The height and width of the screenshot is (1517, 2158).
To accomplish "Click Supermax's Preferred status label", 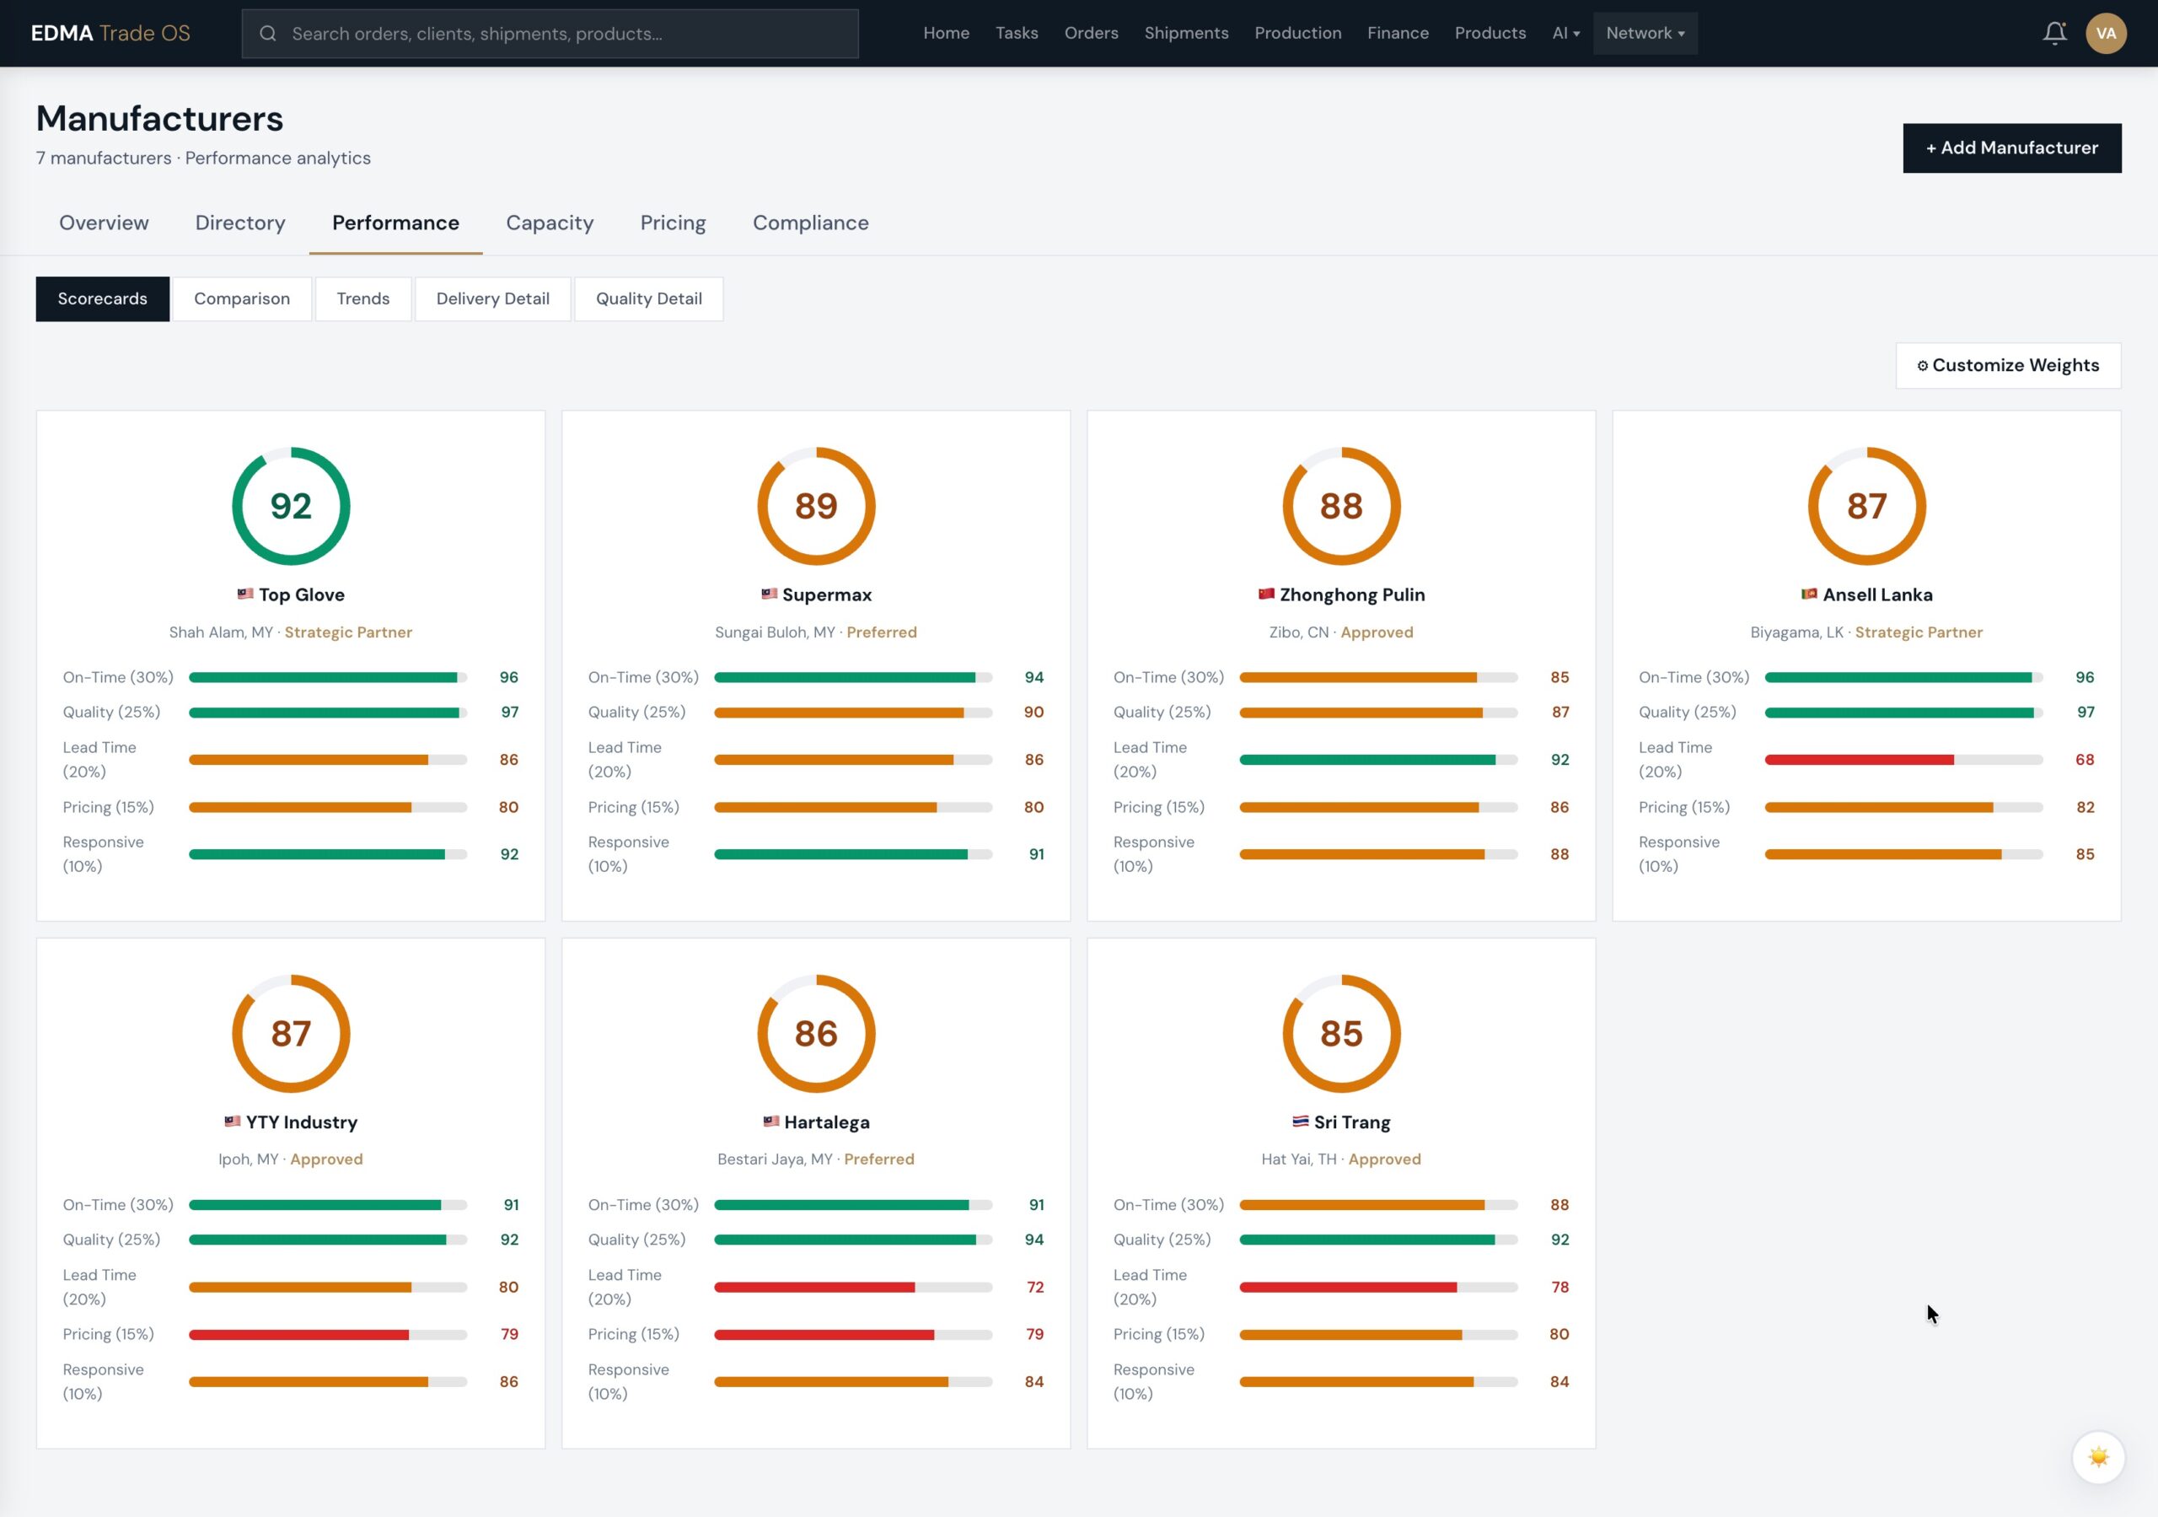I will pos(882,632).
